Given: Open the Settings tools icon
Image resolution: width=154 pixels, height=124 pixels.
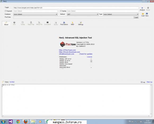Looking at the screenshot, I should point(81,23).
